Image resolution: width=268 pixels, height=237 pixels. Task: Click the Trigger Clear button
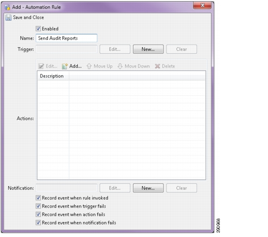tap(181, 49)
